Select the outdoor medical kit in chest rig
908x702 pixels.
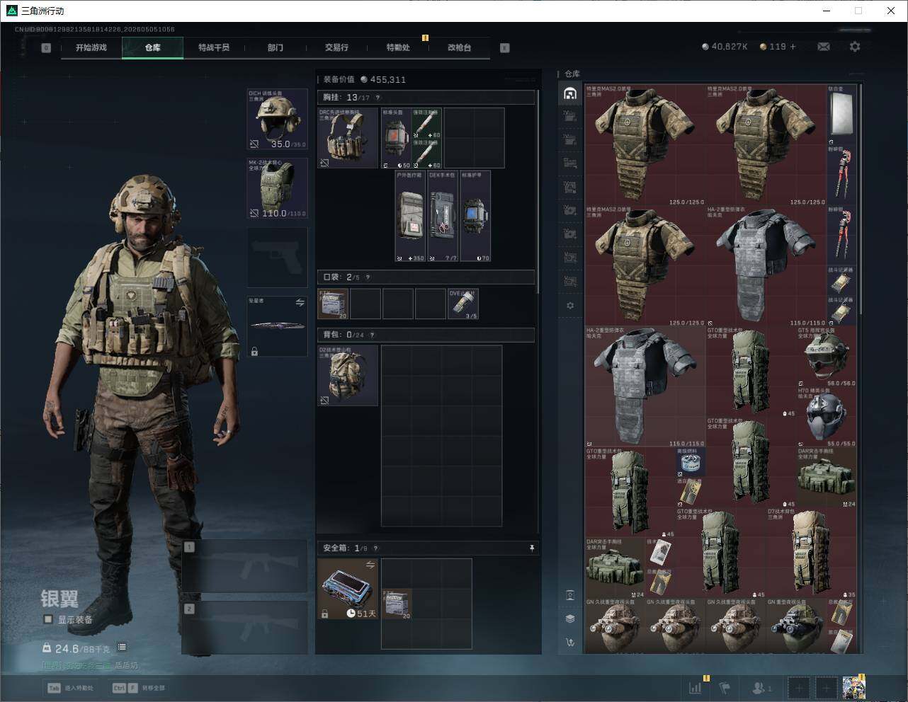tap(410, 216)
